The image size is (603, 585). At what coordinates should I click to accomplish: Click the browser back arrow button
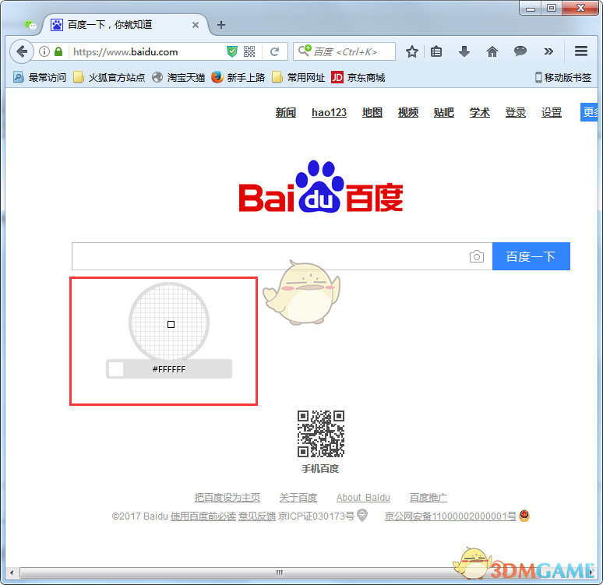[x=22, y=51]
